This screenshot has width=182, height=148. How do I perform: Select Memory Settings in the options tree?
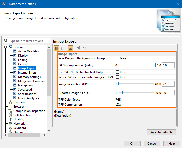[29, 77]
